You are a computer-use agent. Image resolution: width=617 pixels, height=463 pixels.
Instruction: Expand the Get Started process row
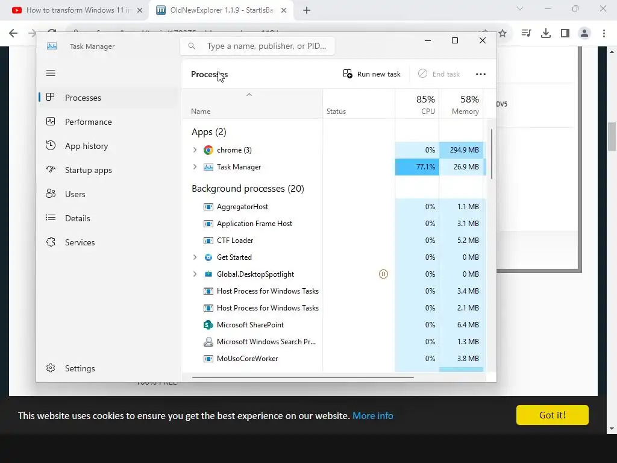pyautogui.click(x=195, y=257)
